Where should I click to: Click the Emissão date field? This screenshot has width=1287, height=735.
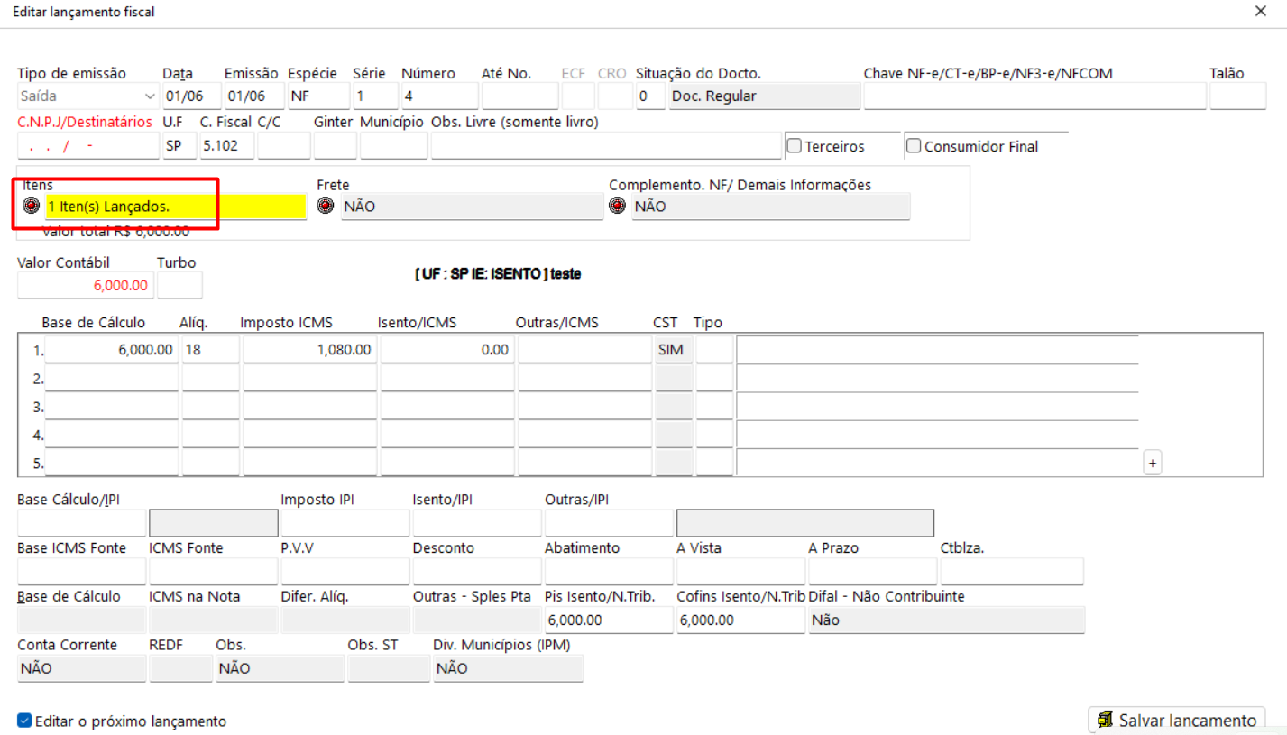253,96
